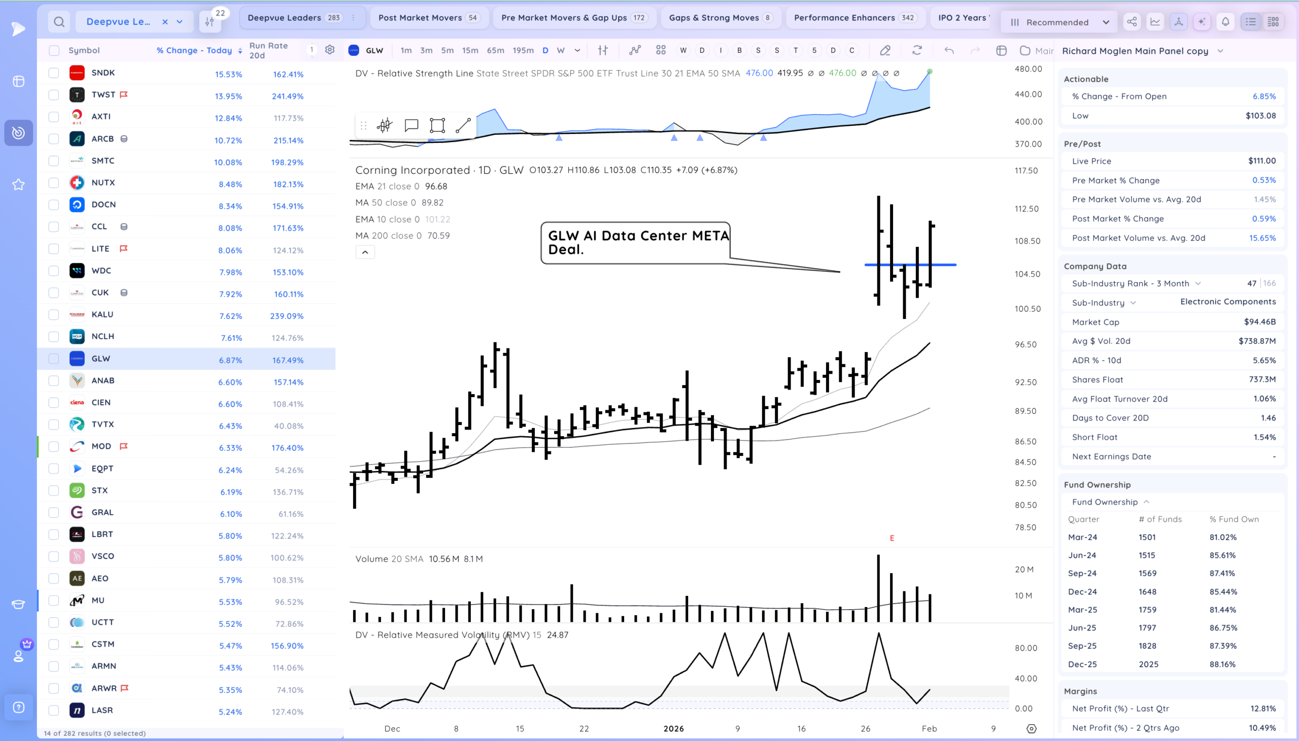The width and height of the screenshot is (1299, 741).
Task: Toggle the select-all checkbox beside Symbol
Action: (53, 50)
